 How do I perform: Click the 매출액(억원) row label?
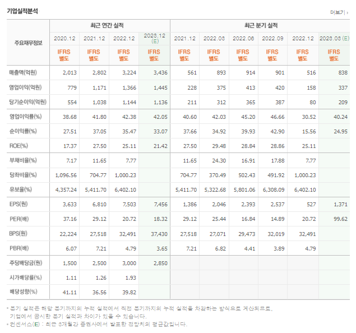tap(23, 73)
